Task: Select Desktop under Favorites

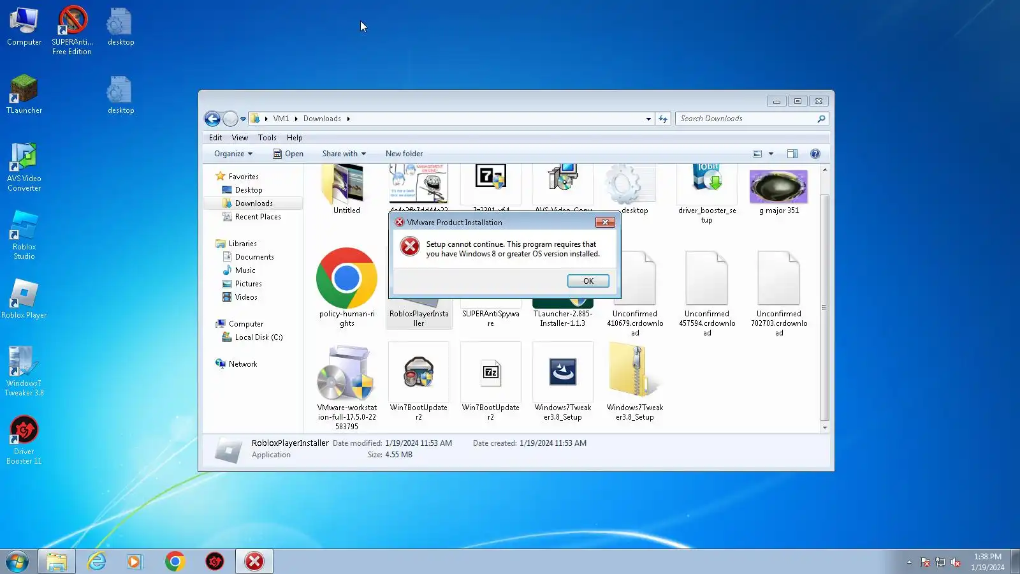Action: click(x=249, y=190)
